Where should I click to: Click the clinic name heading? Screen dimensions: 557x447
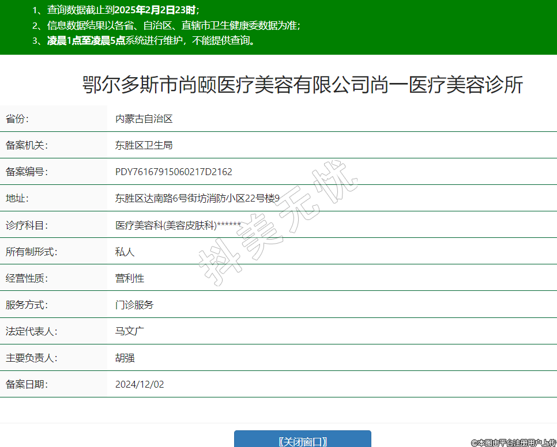(x=303, y=85)
